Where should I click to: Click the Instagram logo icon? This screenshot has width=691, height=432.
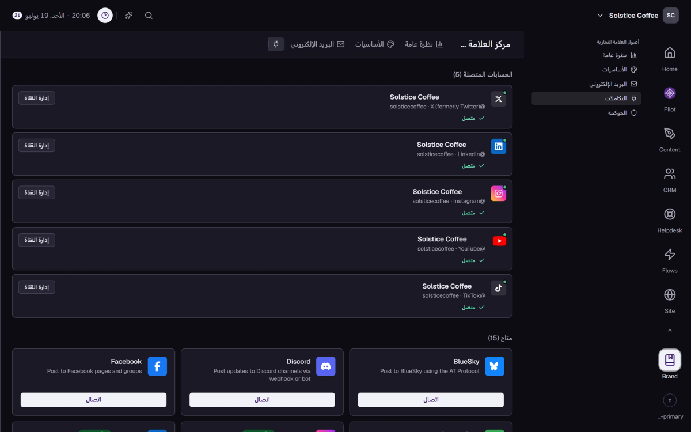point(499,194)
